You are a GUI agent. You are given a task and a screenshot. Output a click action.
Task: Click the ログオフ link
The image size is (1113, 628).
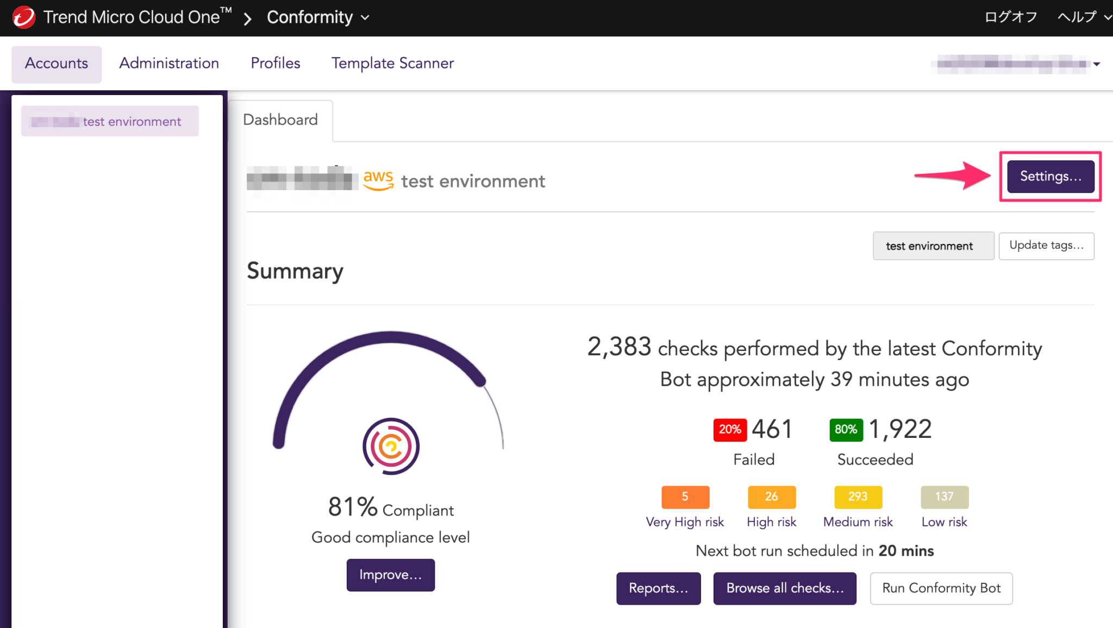click(1010, 17)
